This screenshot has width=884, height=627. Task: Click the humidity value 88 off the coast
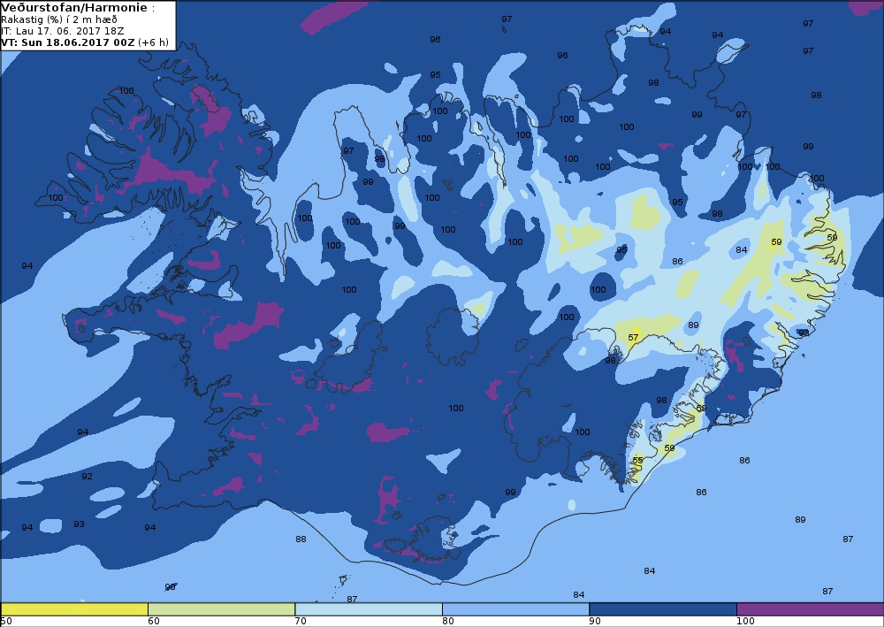click(x=301, y=539)
